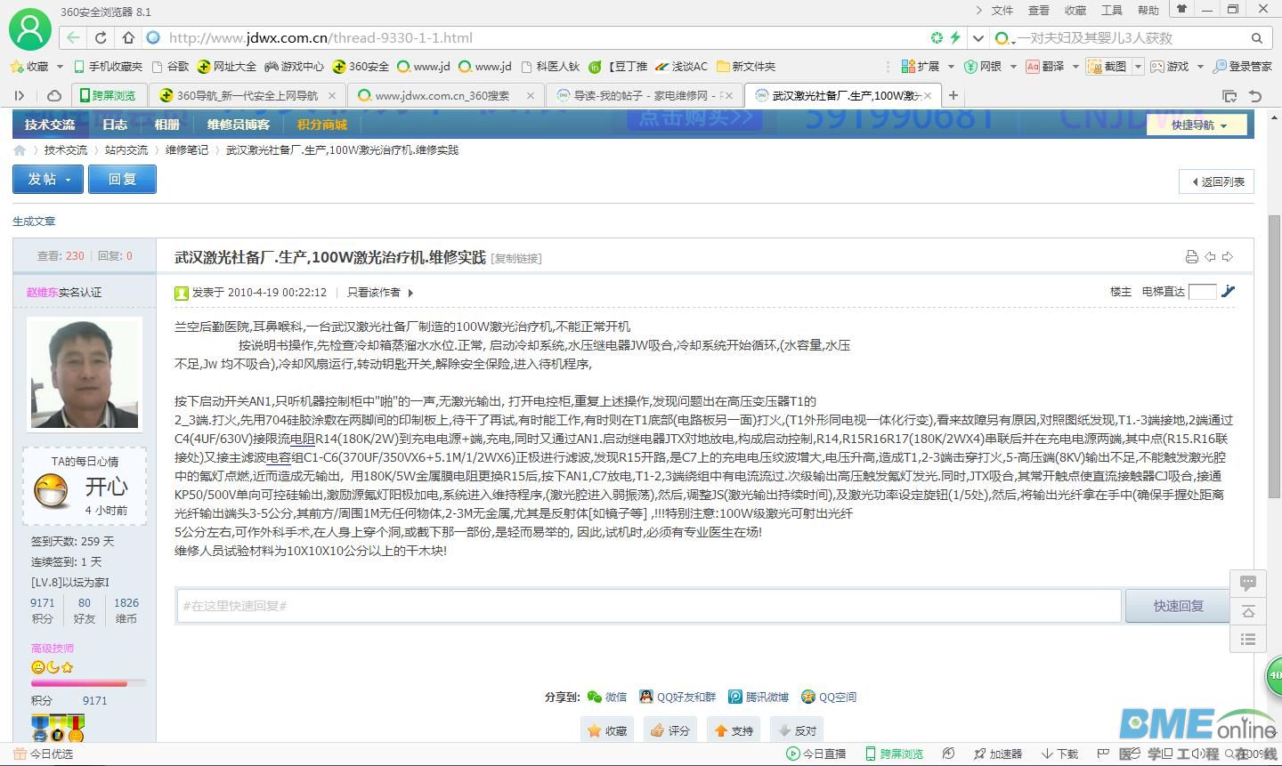Image resolution: width=1282 pixels, height=766 pixels.
Task: Share the post to QQ空间
Action: [x=828, y=697]
